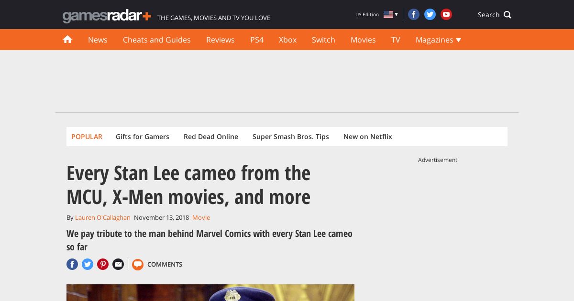Screen dimensions: 574x301
Task: Open the News section
Action: pos(98,40)
